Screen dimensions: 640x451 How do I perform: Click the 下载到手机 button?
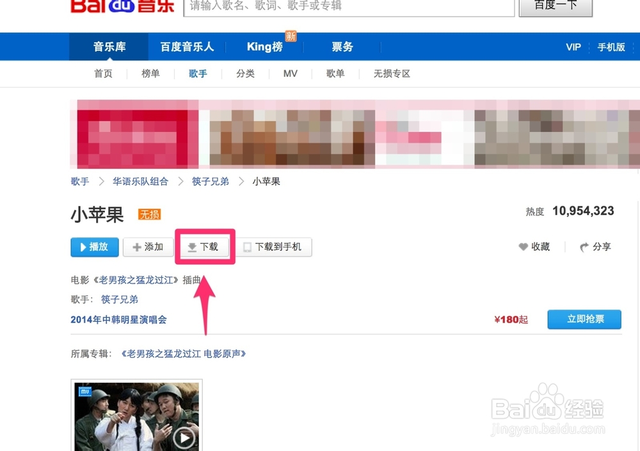point(274,247)
